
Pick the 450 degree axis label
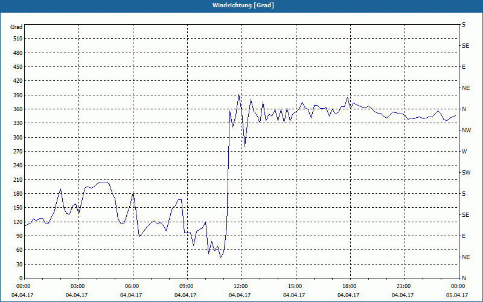pyautogui.click(x=18, y=67)
